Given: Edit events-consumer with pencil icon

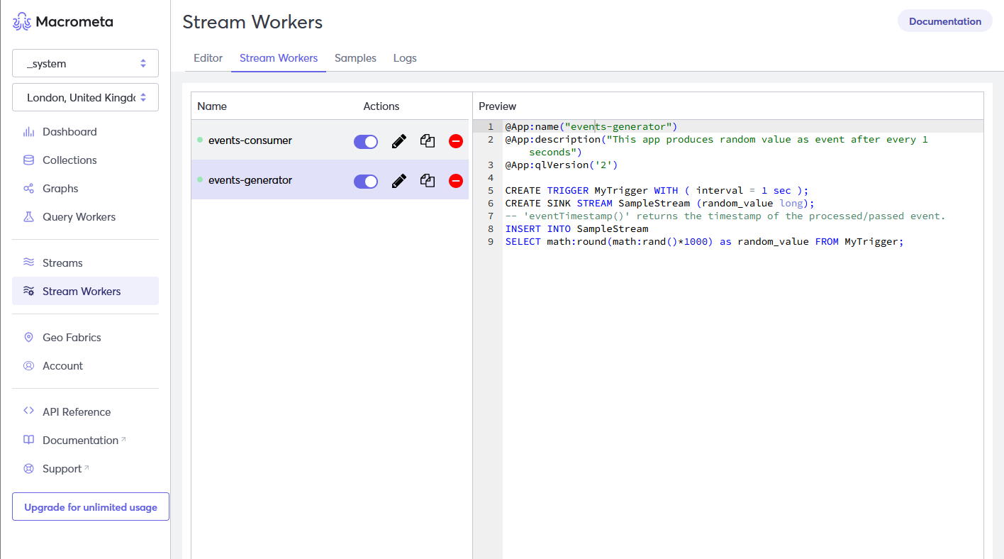Looking at the screenshot, I should [x=399, y=141].
